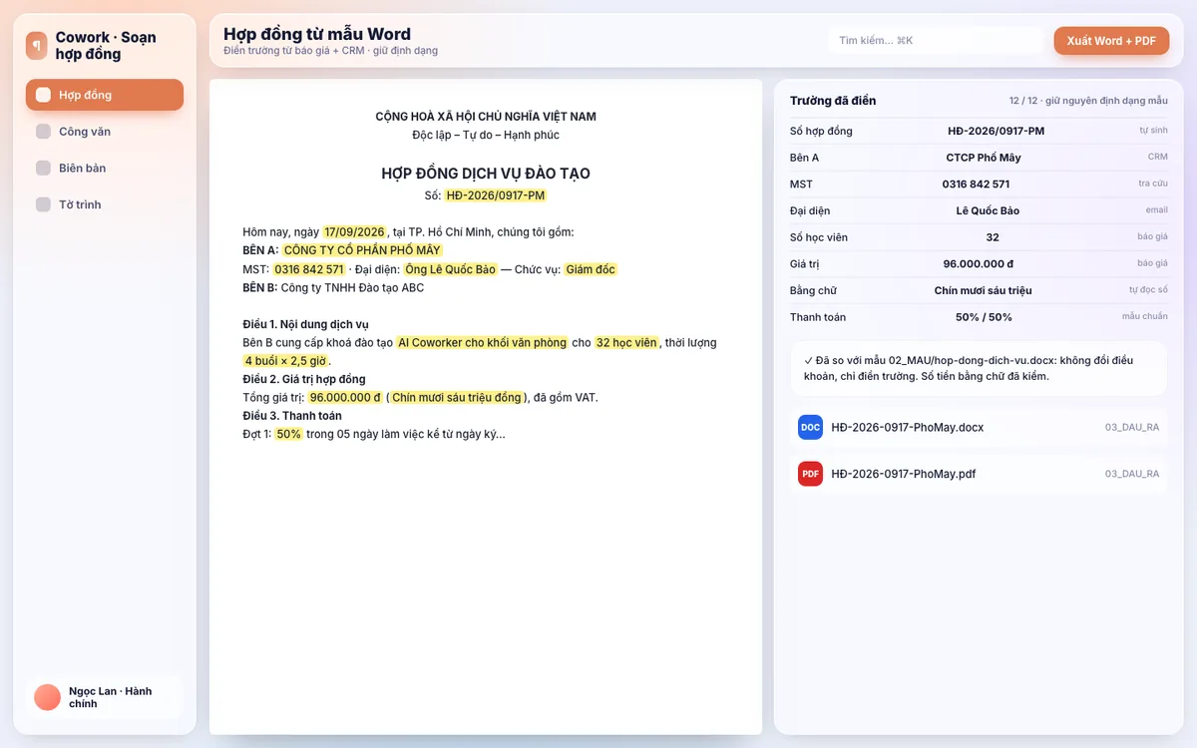Click the tự sinh source tag

coord(1153,131)
